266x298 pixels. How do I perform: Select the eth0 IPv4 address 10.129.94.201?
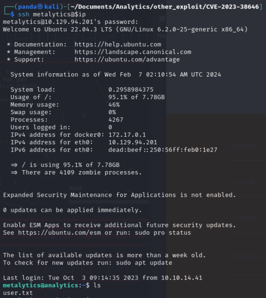pos(133,142)
